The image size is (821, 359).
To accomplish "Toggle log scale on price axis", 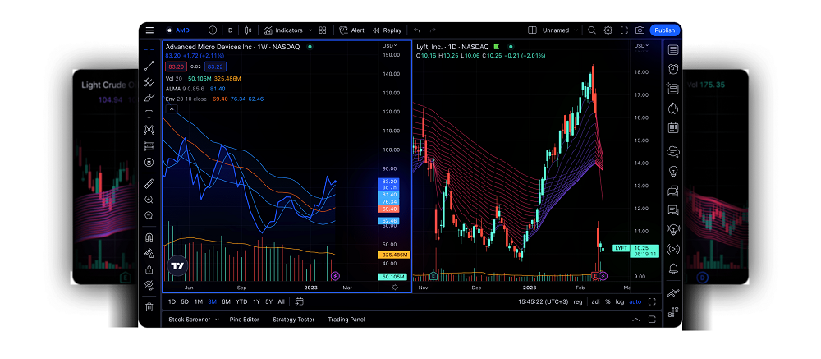I will click(x=619, y=301).
